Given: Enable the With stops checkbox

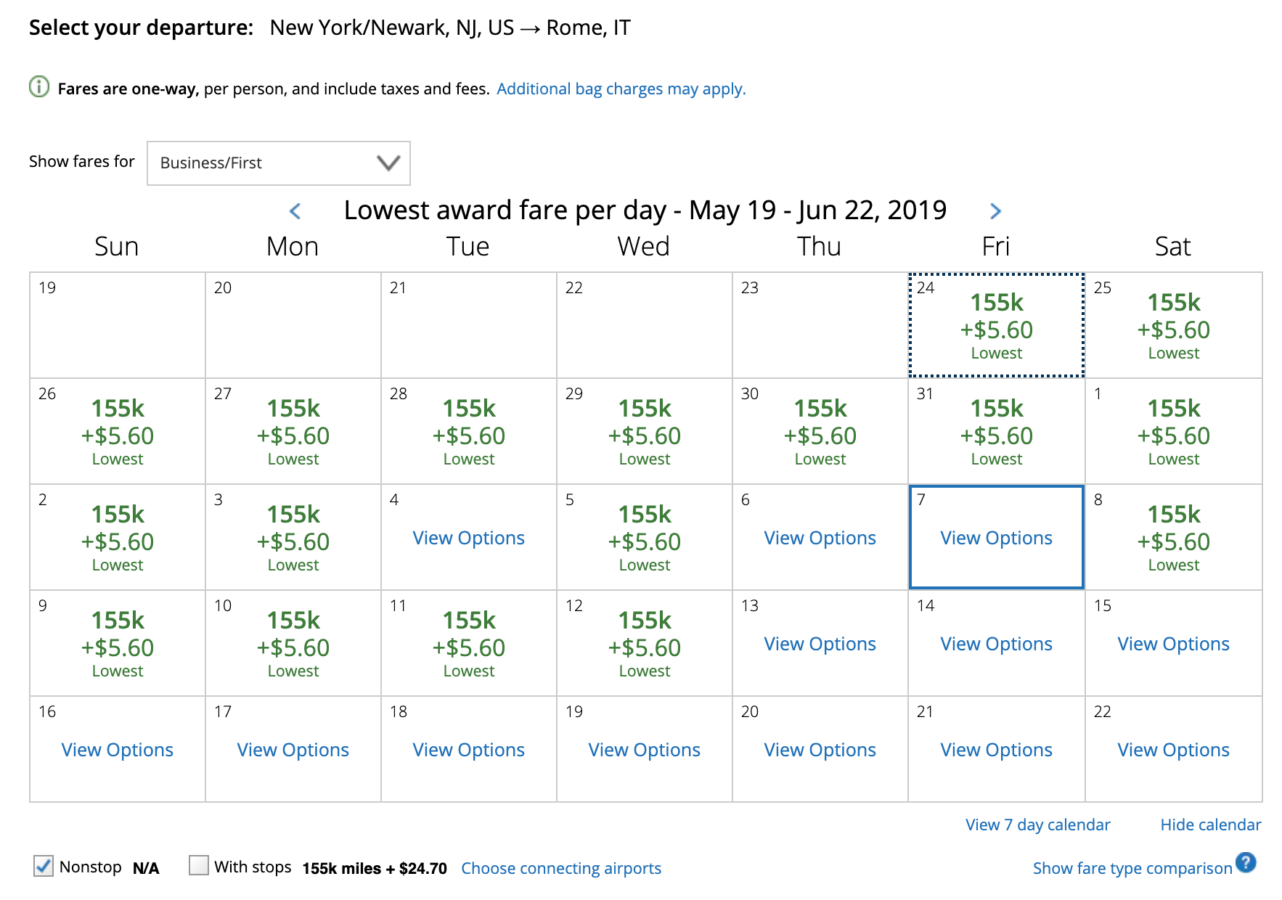Looking at the screenshot, I should click(x=198, y=865).
